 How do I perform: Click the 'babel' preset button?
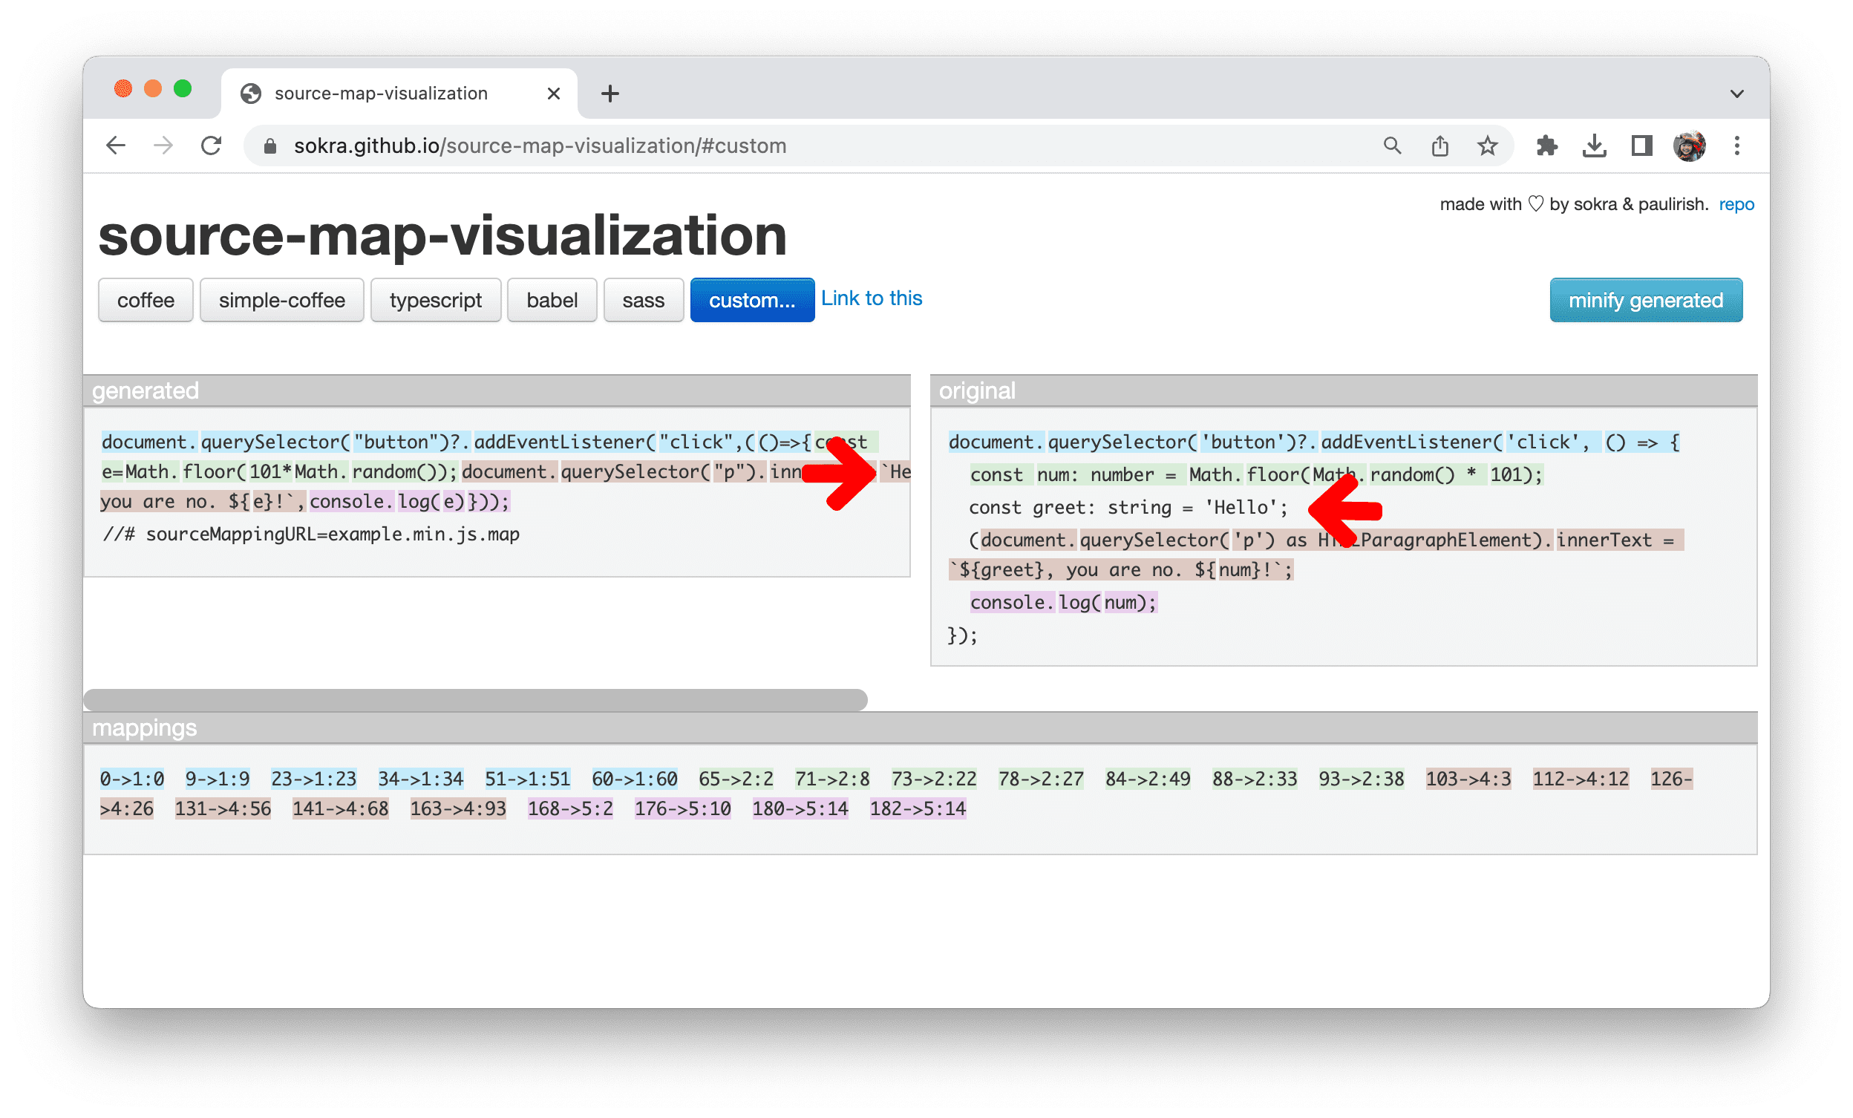tap(552, 301)
